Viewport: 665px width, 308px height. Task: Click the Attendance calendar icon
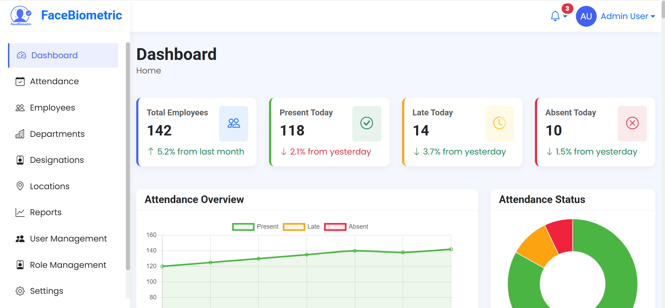click(20, 81)
